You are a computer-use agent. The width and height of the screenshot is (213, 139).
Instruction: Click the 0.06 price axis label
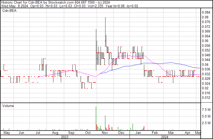tap(205, 41)
